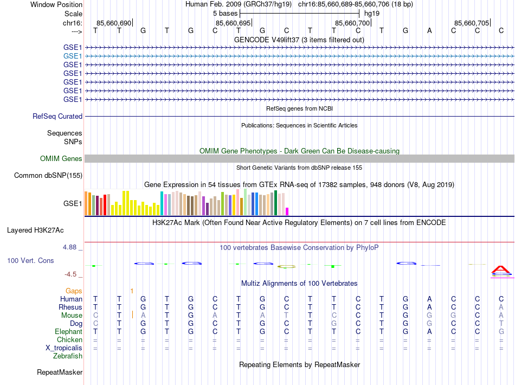Image resolution: width=515 pixels, height=385 pixels.
Task: Select the Elephant species alignment label
Action: (x=68, y=331)
